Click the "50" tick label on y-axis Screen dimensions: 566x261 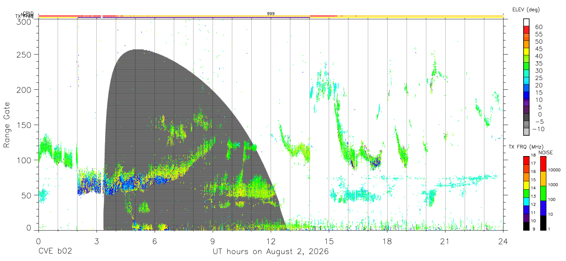click(x=27, y=195)
